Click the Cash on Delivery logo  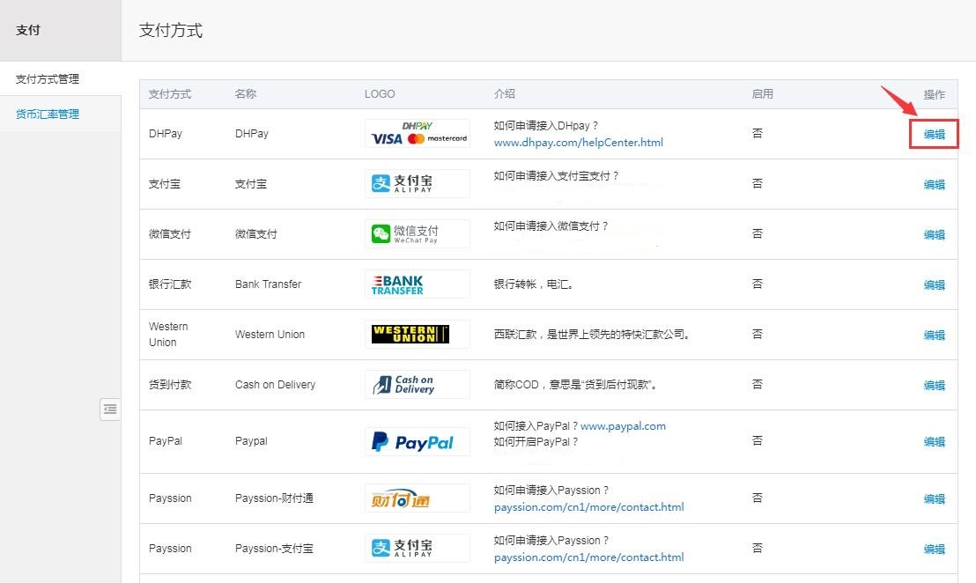tap(417, 385)
